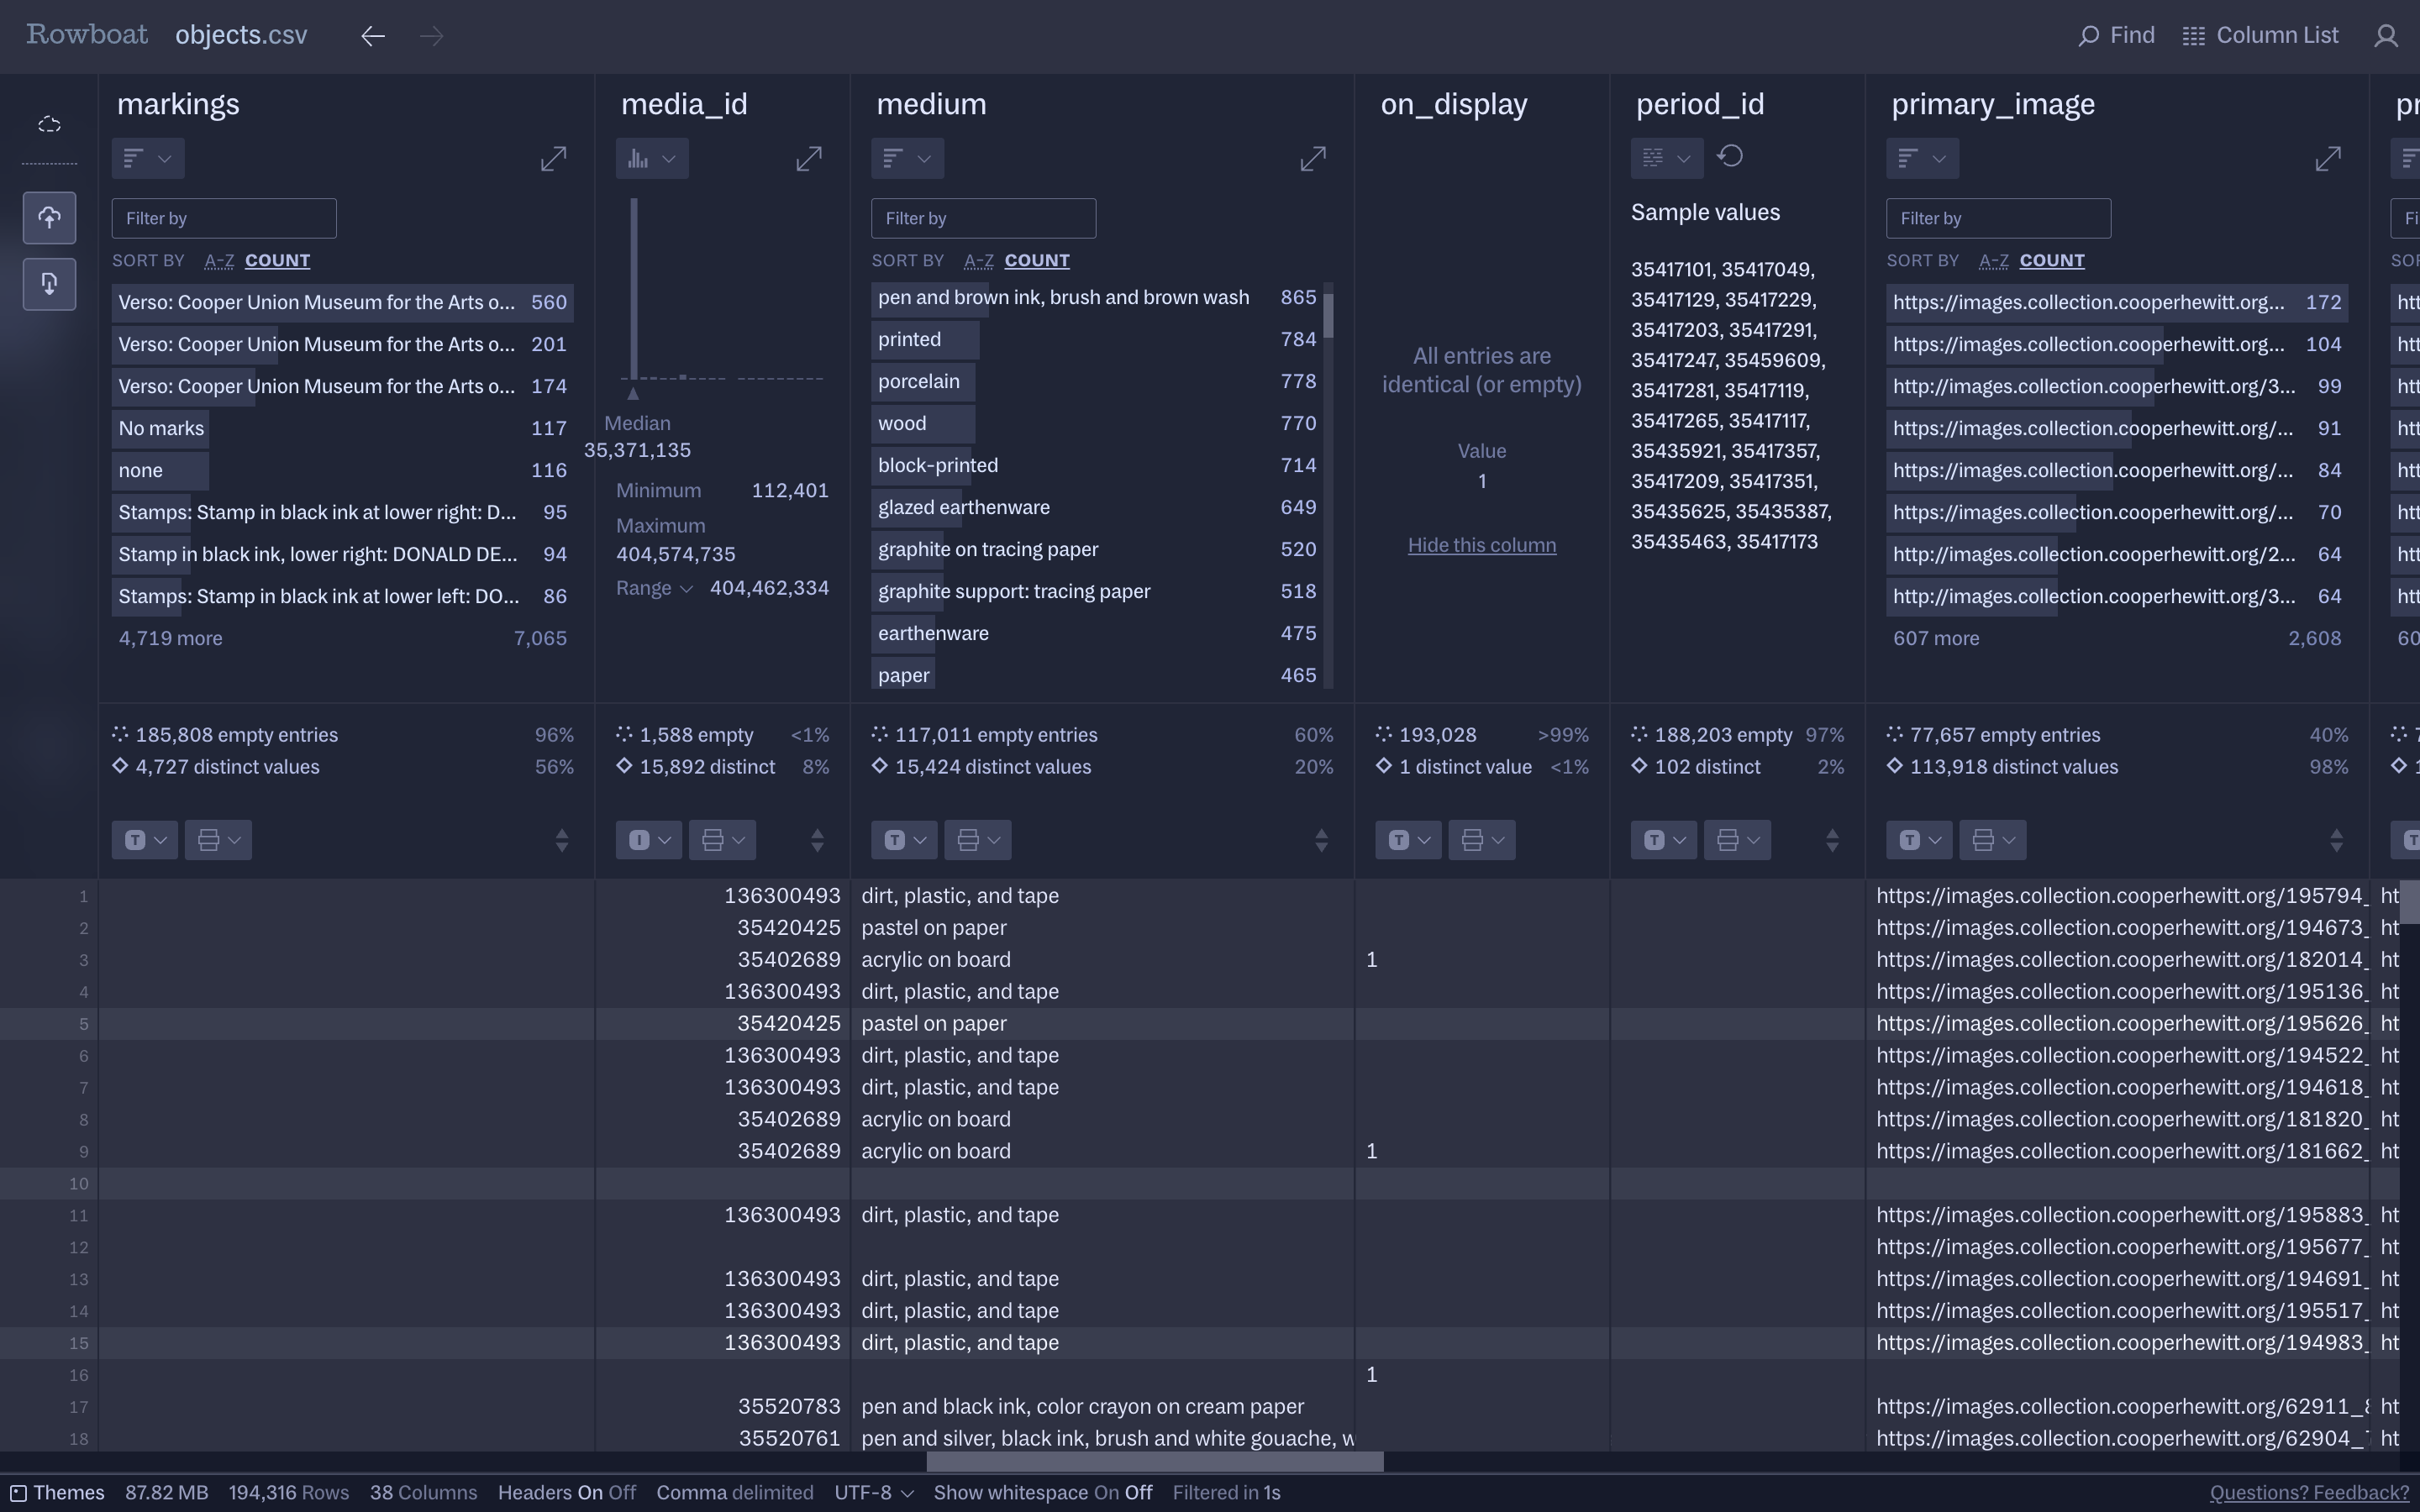Click the download export icon in sidebar
The height and width of the screenshot is (1512, 2420).
pyautogui.click(x=49, y=285)
